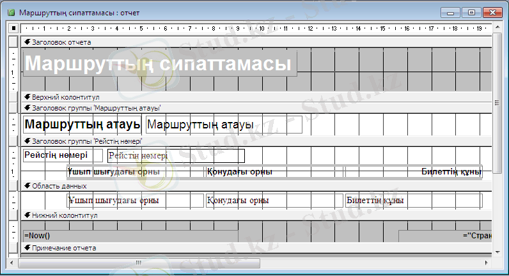Screen dimensions: 509x276
Task: Click the vertical scrollbar up arrow
Action: (x=497, y=27)
